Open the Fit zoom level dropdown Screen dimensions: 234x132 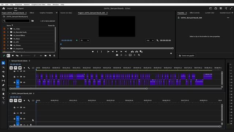84,40
